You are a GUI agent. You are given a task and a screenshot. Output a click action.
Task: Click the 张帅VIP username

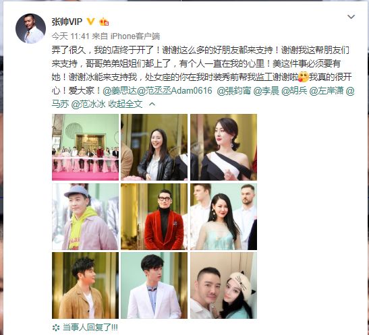pos(67,22)
